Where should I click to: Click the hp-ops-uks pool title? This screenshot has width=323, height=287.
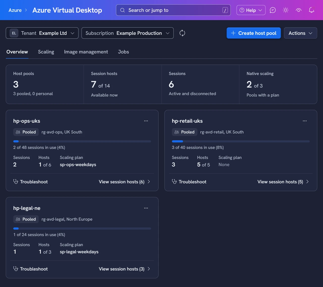[27, 121]
